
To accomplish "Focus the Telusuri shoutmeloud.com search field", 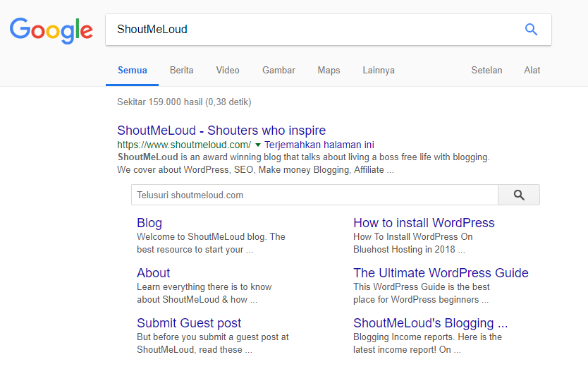I will 314,195.
